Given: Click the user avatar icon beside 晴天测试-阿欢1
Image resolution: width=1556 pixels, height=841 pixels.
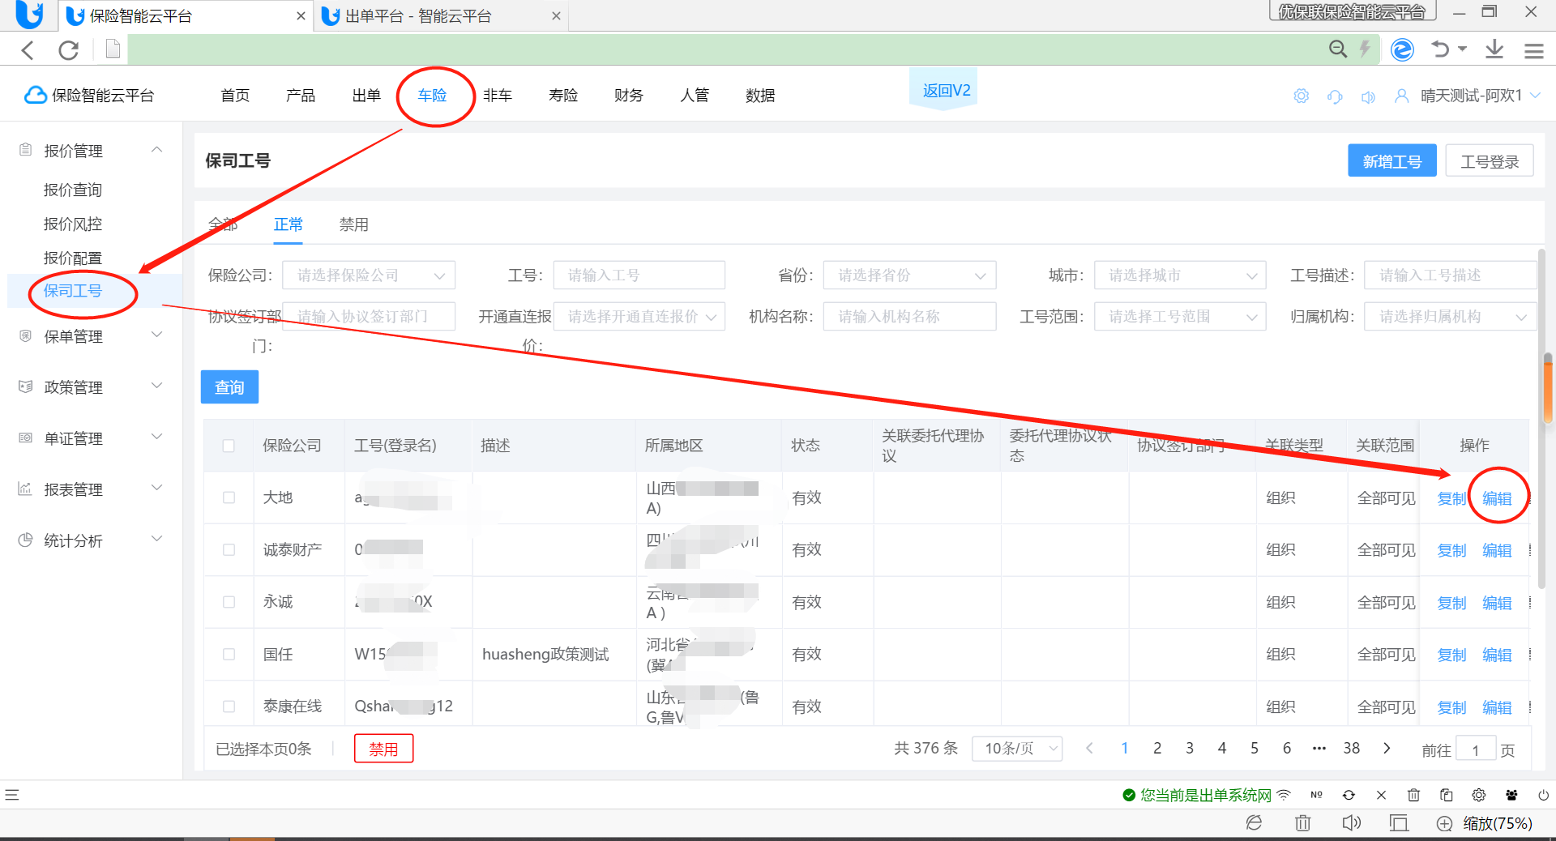Looking at the screenshot, I should point(1401,96).
